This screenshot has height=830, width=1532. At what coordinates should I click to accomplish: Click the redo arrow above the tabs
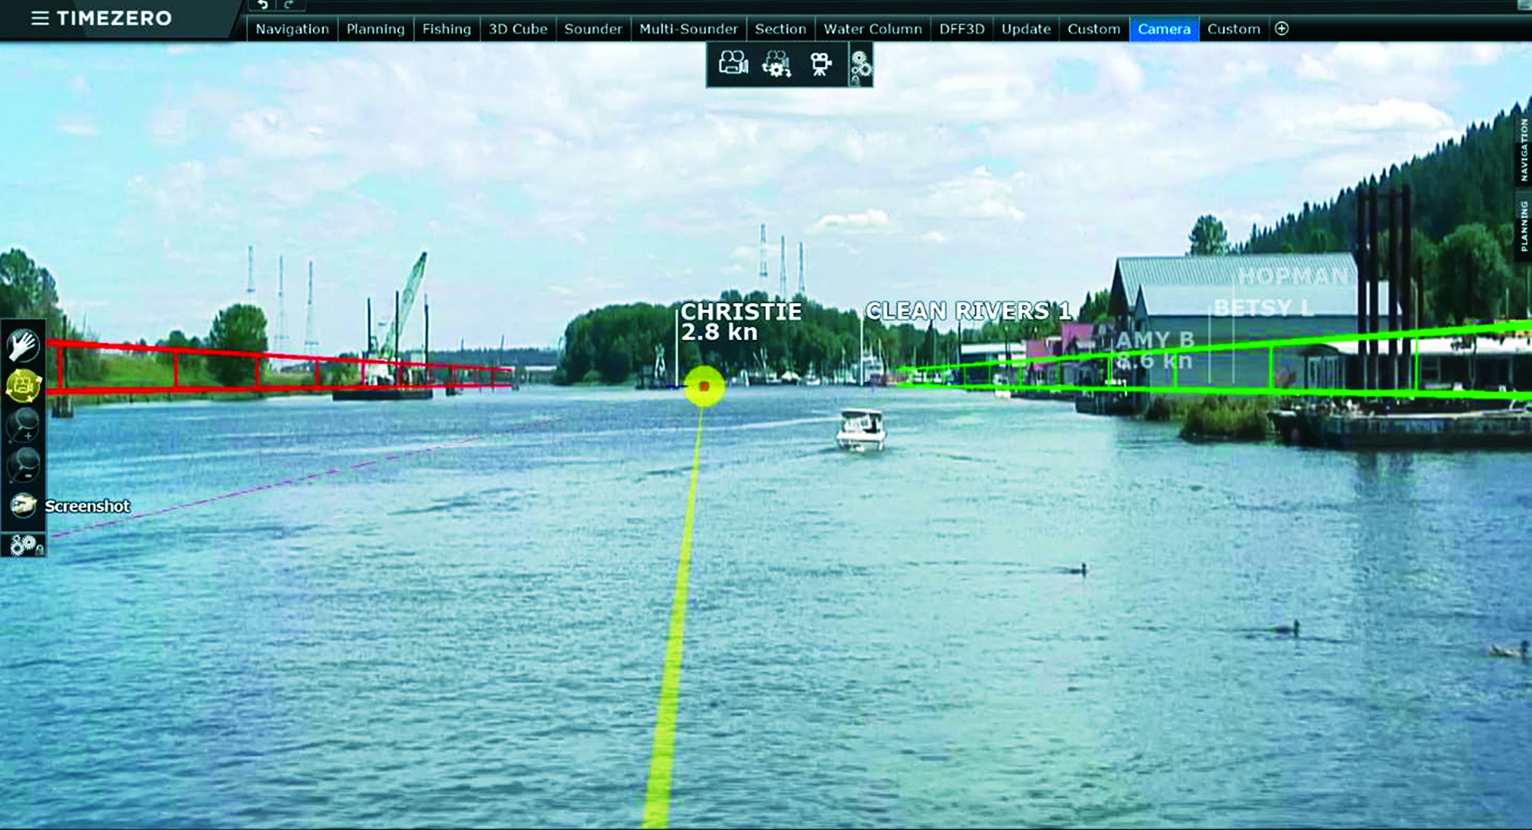point(290,5)
